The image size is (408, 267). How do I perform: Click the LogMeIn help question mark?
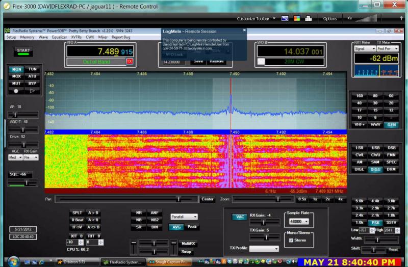click(401, 18)
